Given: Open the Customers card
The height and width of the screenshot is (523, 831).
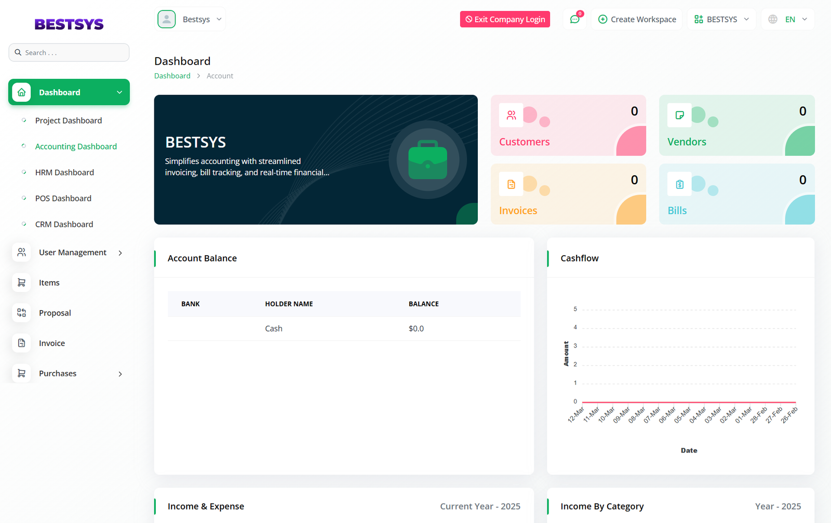Looking at the screenshot, I should [568, 125].
